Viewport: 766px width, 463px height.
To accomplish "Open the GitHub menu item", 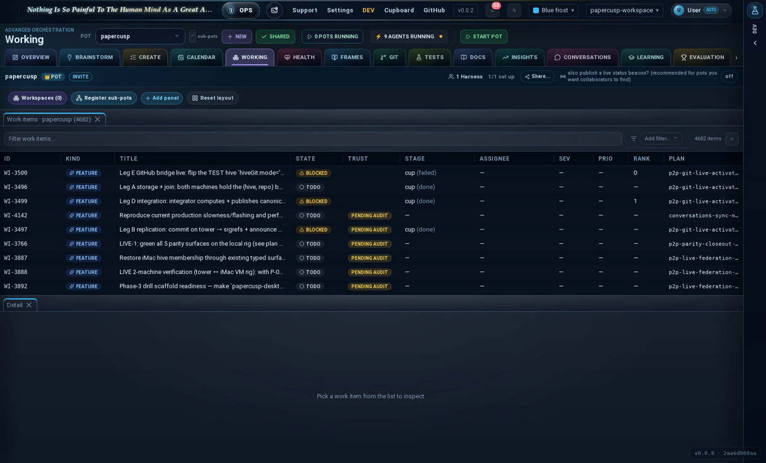I will pos(434,10).
